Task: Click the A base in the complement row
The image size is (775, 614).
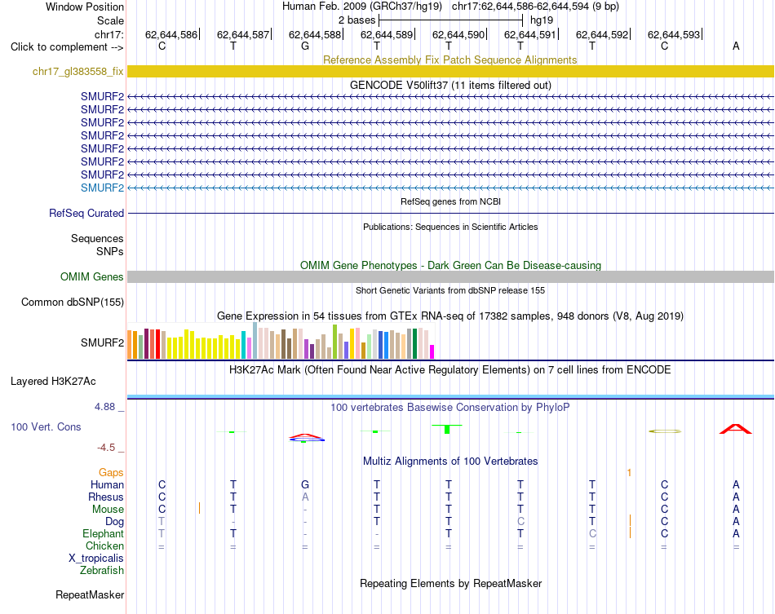Action: (736, 46)
